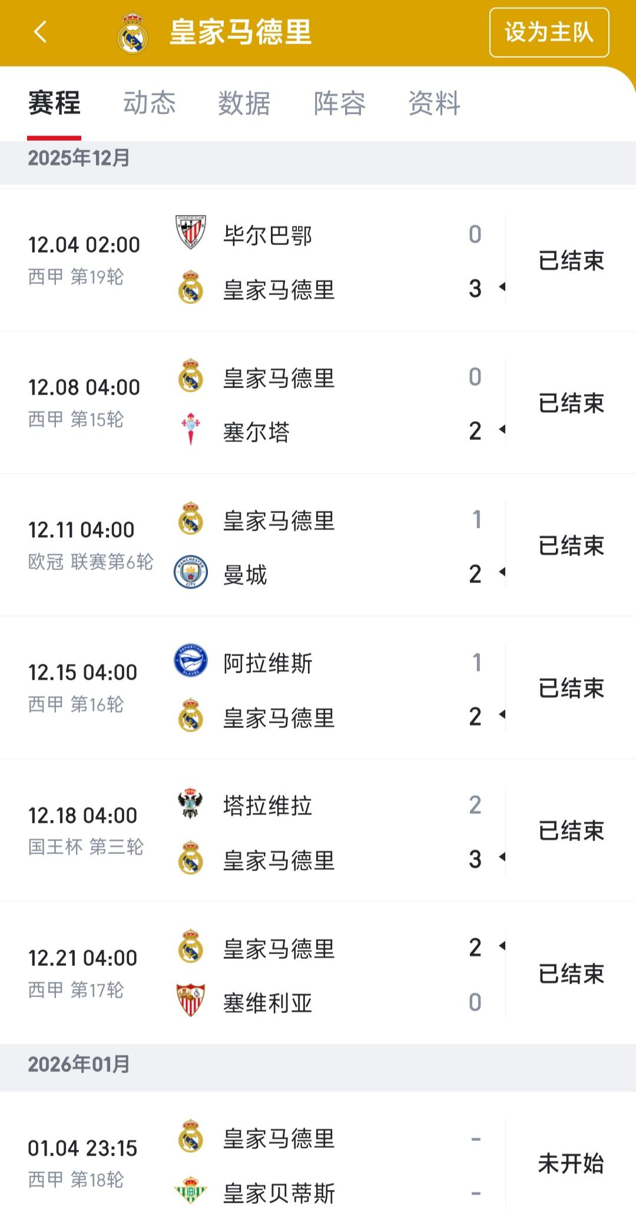Open the 数据 tab

coord(244,104)
